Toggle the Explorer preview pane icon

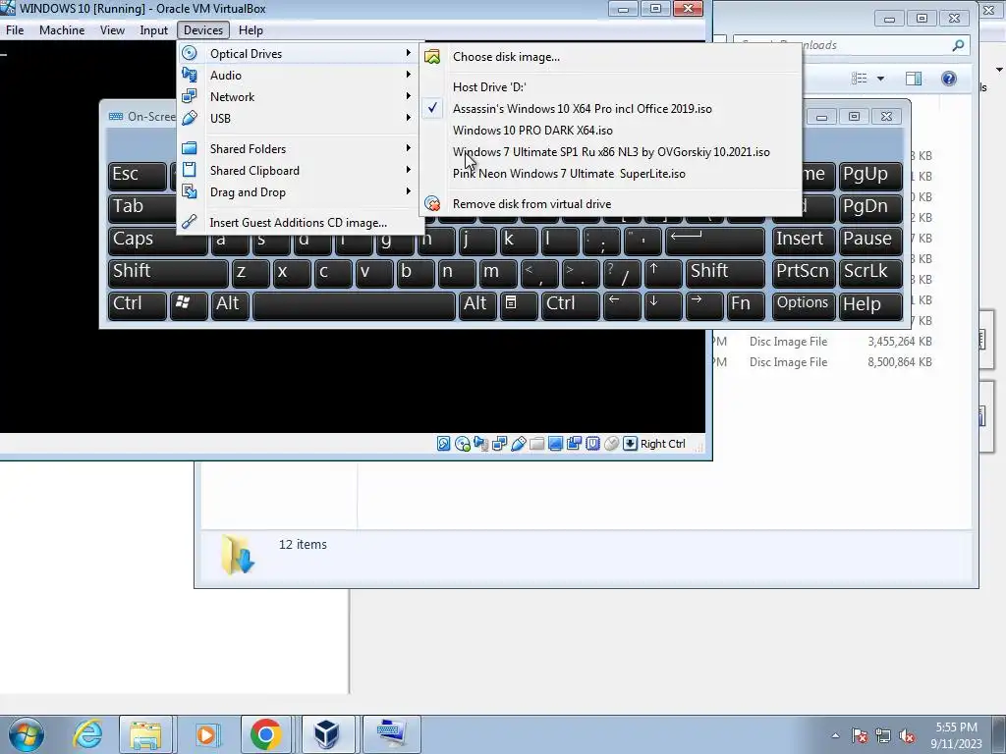coord(914,79)
